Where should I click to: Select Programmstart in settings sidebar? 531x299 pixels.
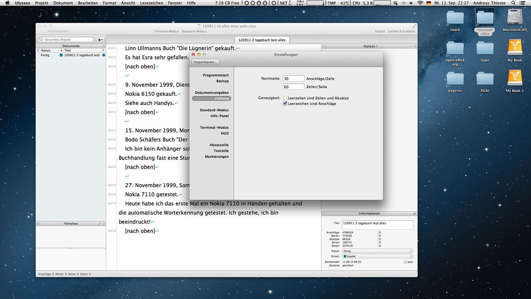[x=216, y=75]
